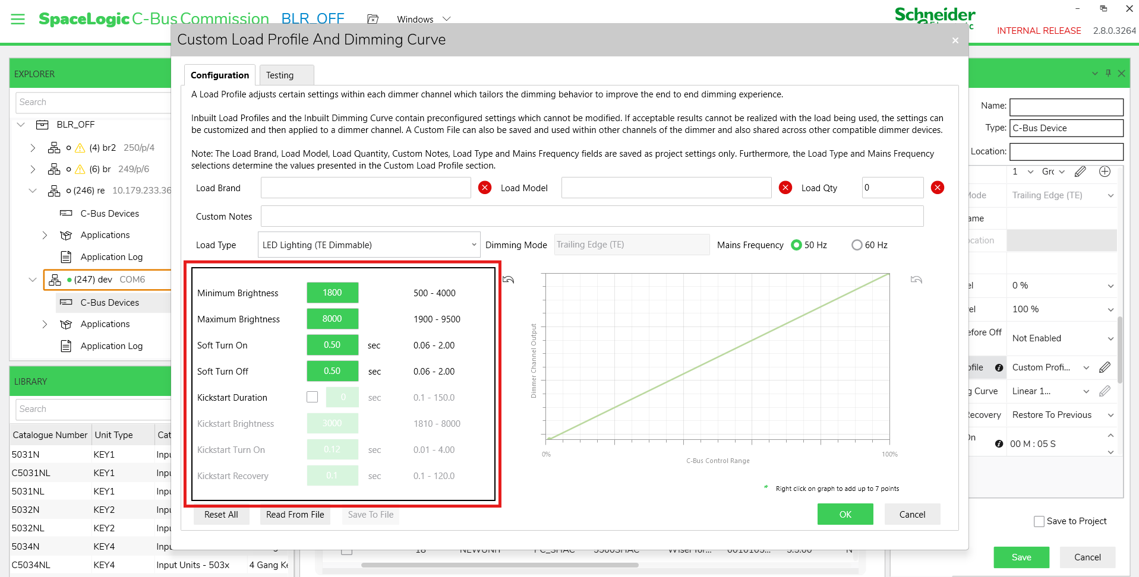Expand Applications under (247) dev

click(45, 324)
